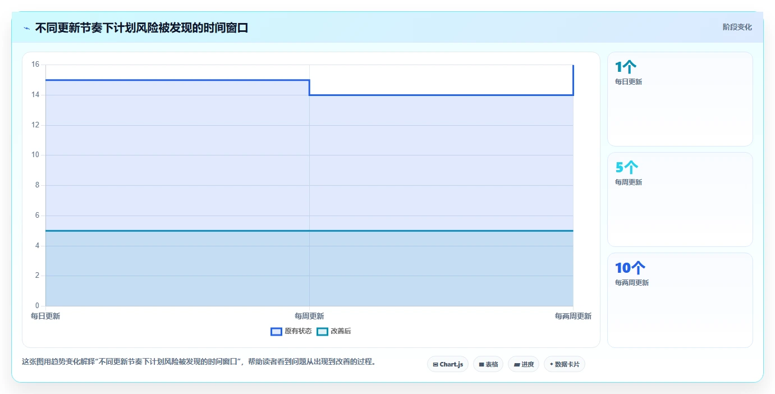The height and width of the screenshot is (394, 775).
Task: Click the 每日更新 x-axis label
Action: tap(45, 317)
